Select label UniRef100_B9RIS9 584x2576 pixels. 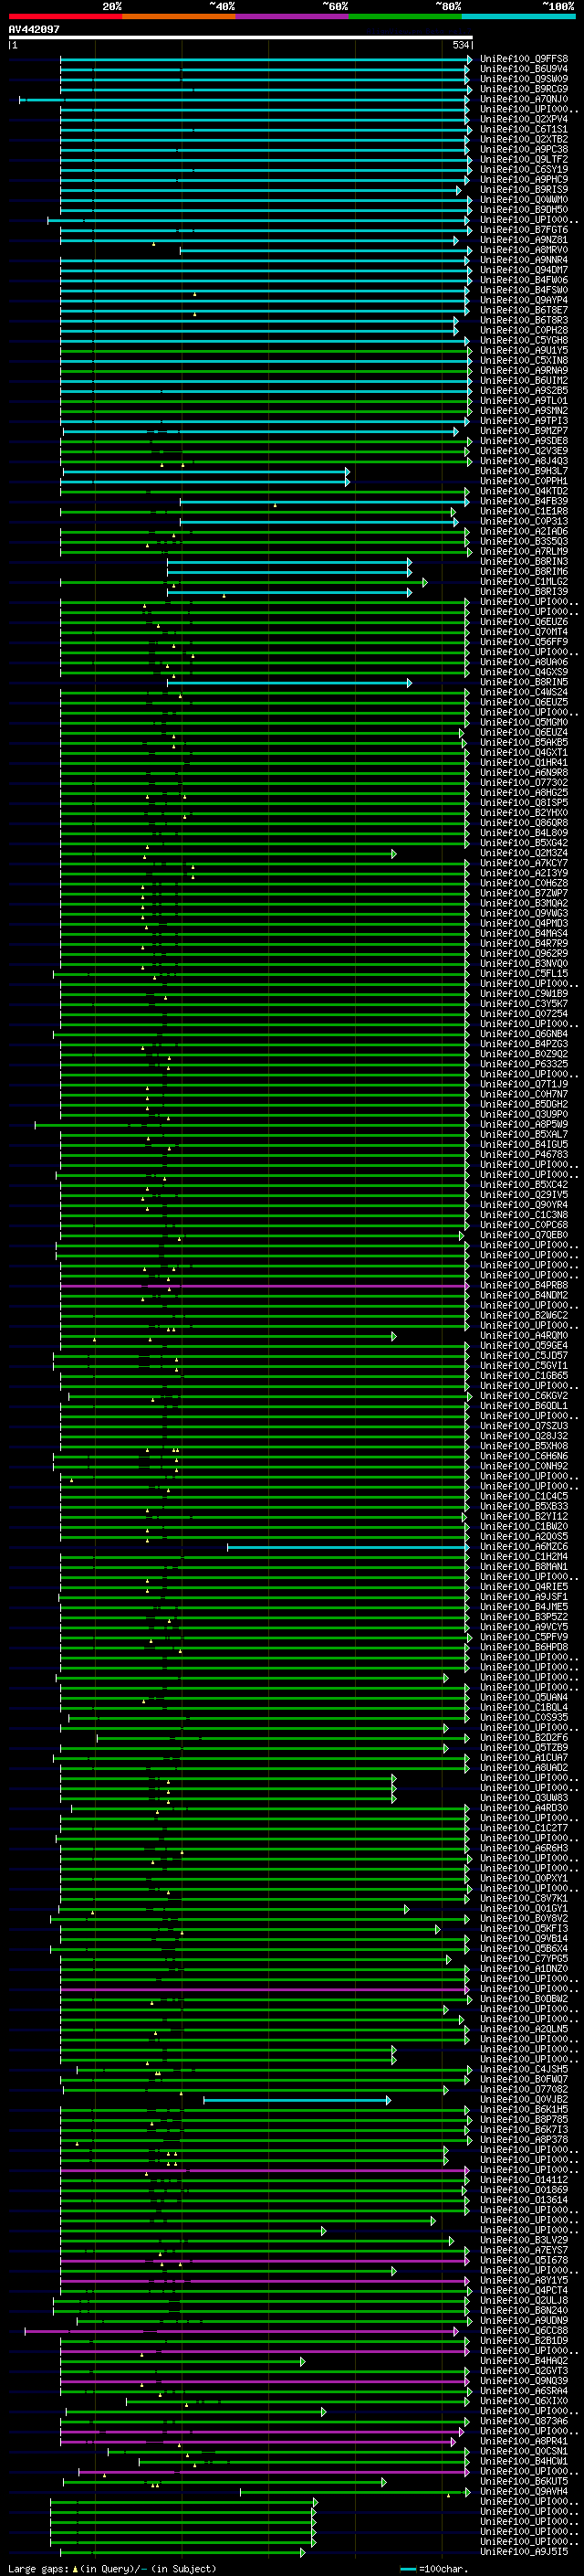[x=524, y=190]
